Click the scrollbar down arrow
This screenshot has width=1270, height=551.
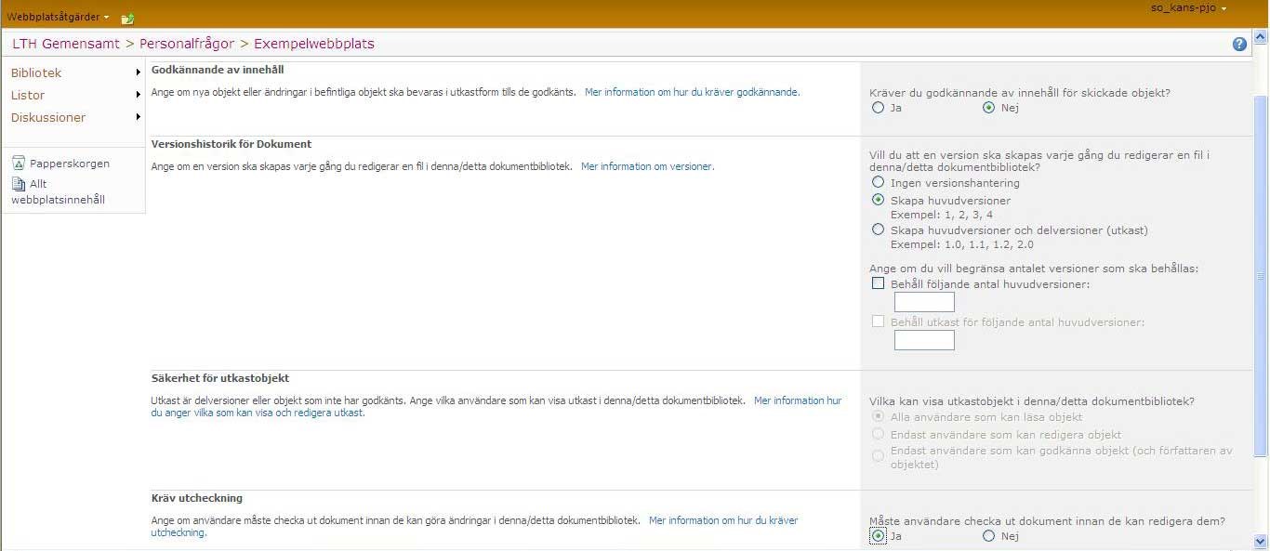tap(1261, 542)
